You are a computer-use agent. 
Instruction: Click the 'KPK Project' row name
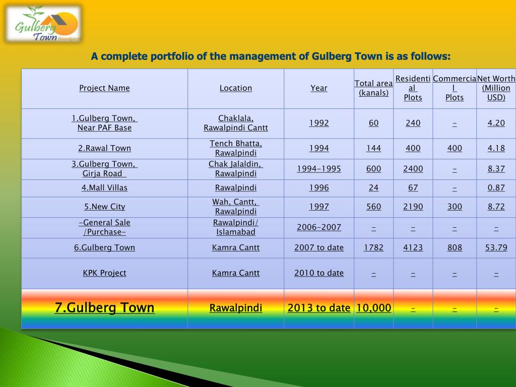104,273
